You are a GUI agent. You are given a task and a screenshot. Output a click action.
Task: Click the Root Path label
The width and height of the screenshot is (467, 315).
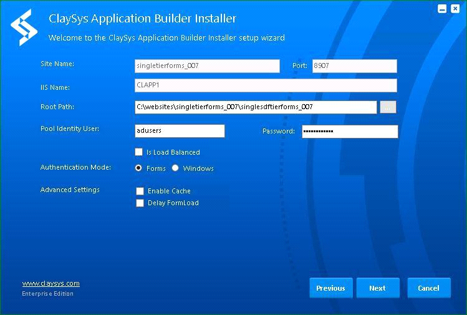pyautogui.click(x=57, y=107)
